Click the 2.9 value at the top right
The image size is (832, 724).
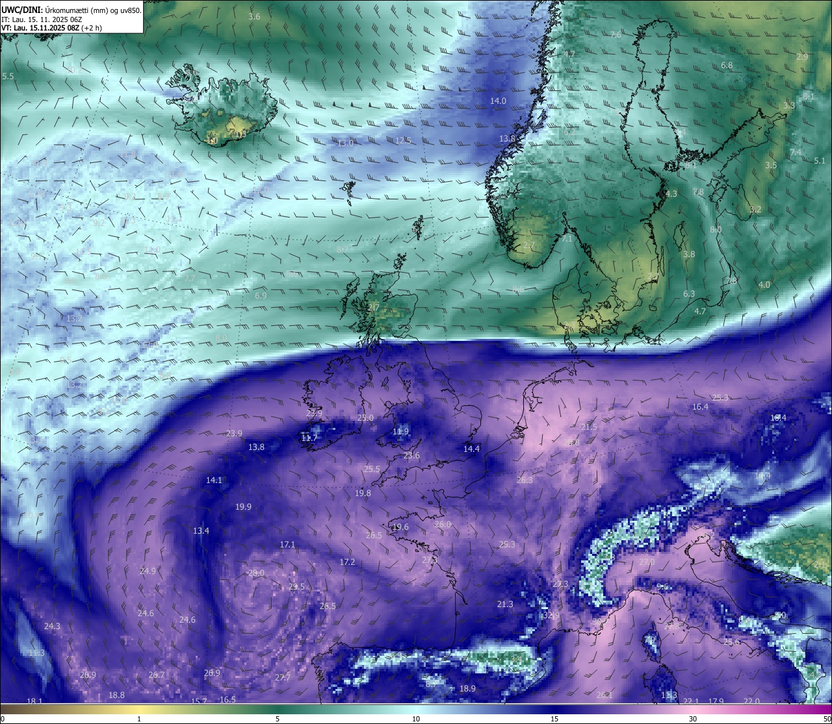(x=802, y=57)
